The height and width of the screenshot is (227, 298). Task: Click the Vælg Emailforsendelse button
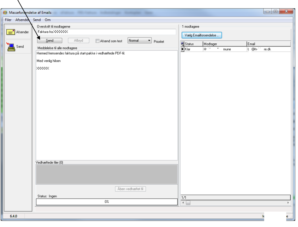point(202,35)
